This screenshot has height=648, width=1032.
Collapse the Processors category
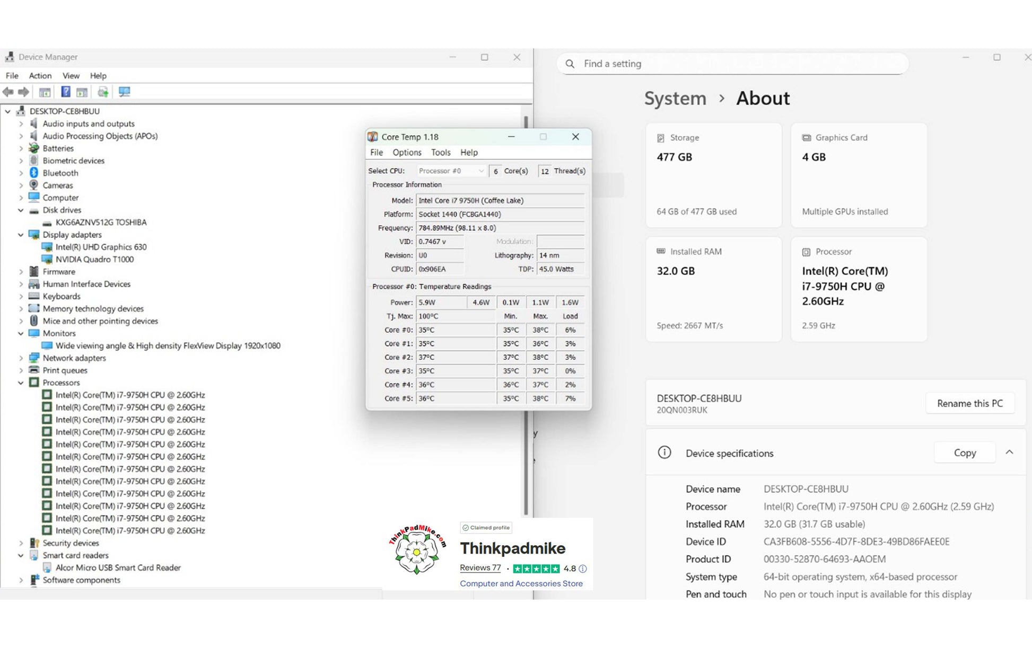[x=21, y=383]
